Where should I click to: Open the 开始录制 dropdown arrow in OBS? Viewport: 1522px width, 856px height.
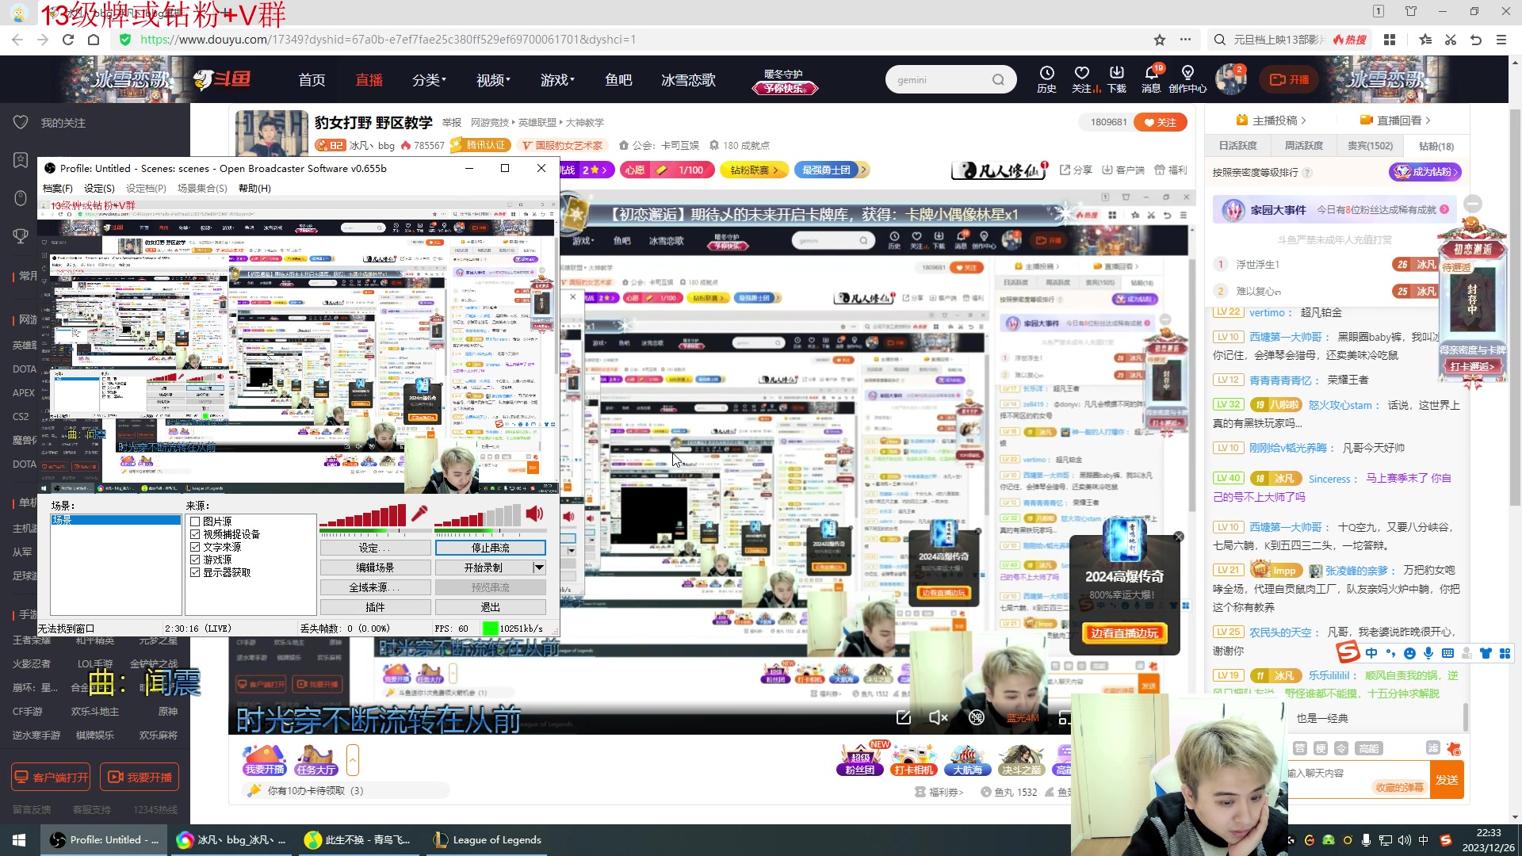coord(539,567)
